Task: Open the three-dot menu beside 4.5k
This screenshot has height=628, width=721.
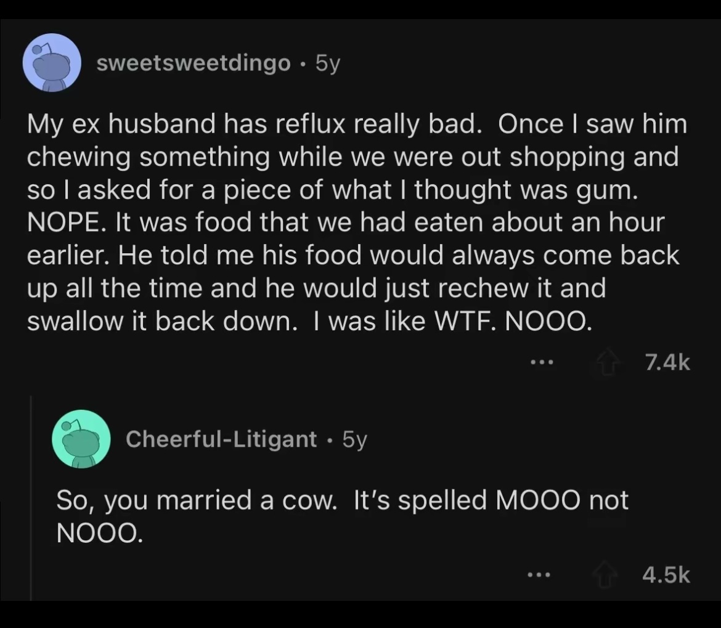Action: [x=539, y=575]
